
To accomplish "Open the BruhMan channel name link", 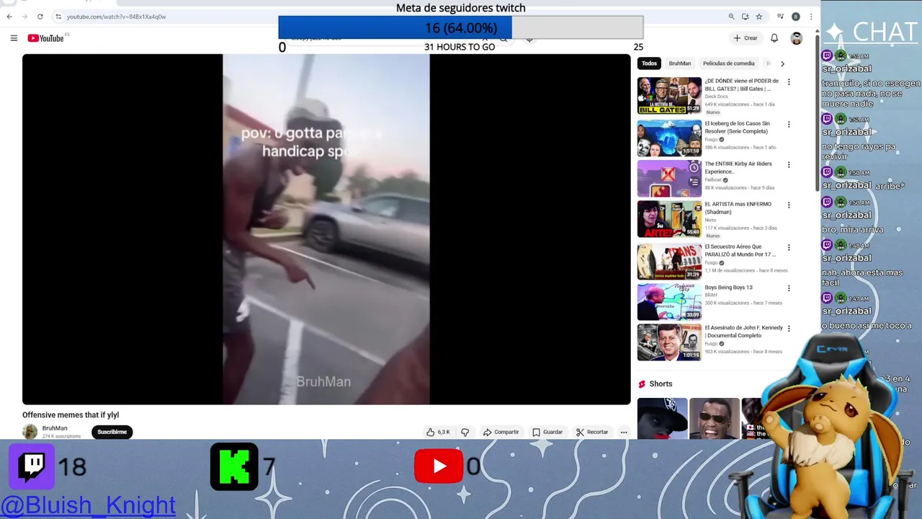I will click(55, 428).
